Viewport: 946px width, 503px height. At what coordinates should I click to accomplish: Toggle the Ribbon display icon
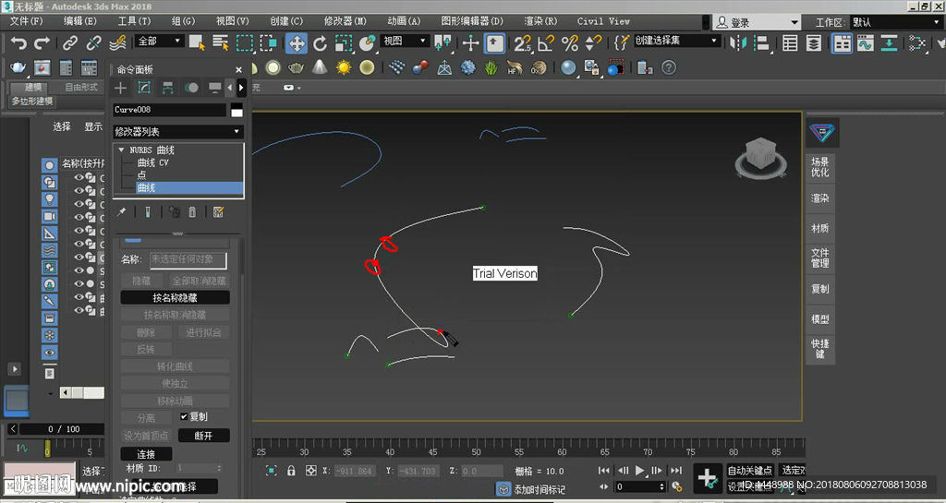[842, 43]
